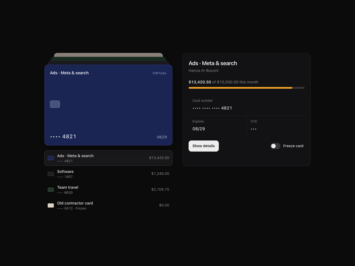The image size is (355, 266).
Task: Click the $13,420.50 amount in the card list
Action: tap(159, 158)
